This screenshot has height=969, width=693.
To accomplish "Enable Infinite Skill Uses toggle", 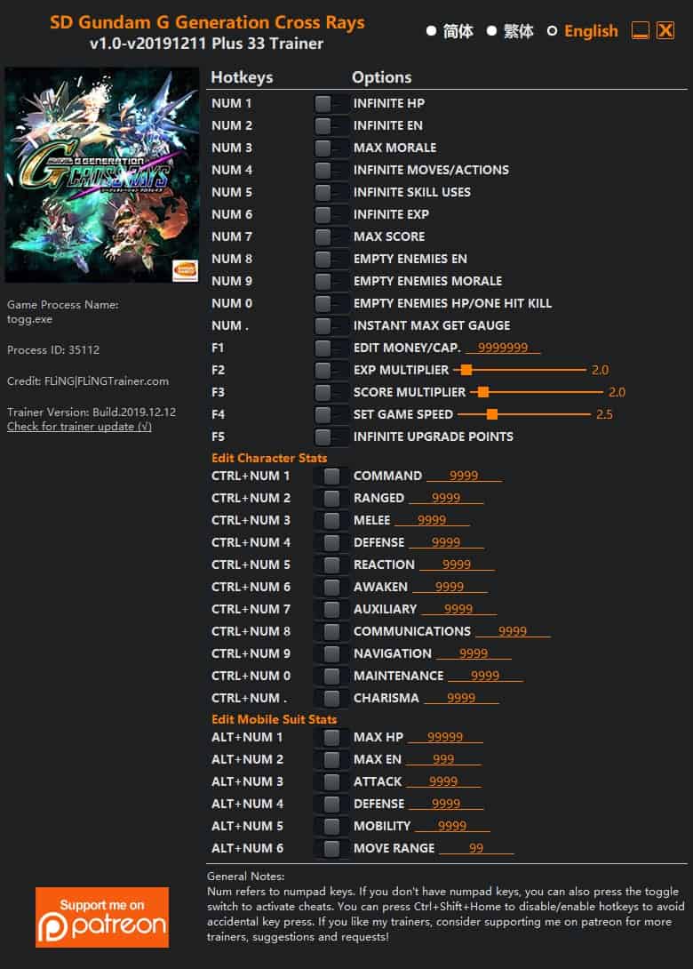I will click(x=331, y=192).
